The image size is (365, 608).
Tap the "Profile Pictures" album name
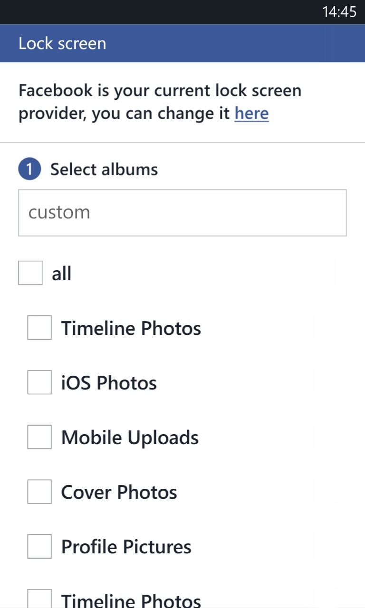point(126,547)
